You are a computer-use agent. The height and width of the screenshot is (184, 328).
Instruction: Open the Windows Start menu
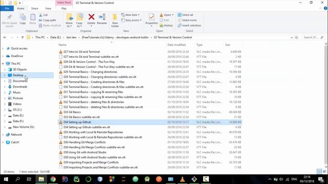(x=6, y=179)
